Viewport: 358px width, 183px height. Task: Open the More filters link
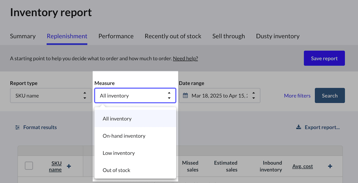pyautogui.click(x=297, y=96)
